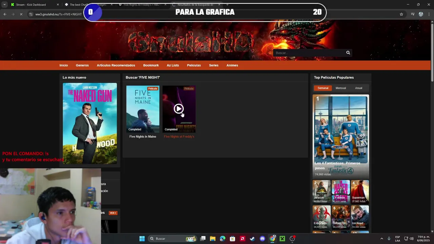Open Task View in the taskbar
Image resolution: width=434 pixels, height=244 pixels.
203,239
